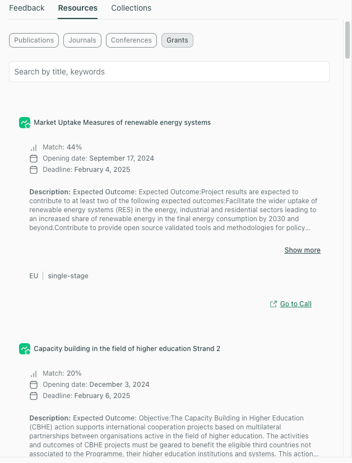Click the external link icon next to Go to Call
This screenshot has height=463, width=352.
[x=273, y=303]
